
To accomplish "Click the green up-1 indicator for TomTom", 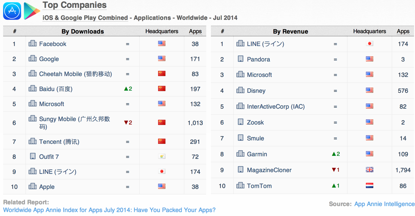I will coord(336,186).
